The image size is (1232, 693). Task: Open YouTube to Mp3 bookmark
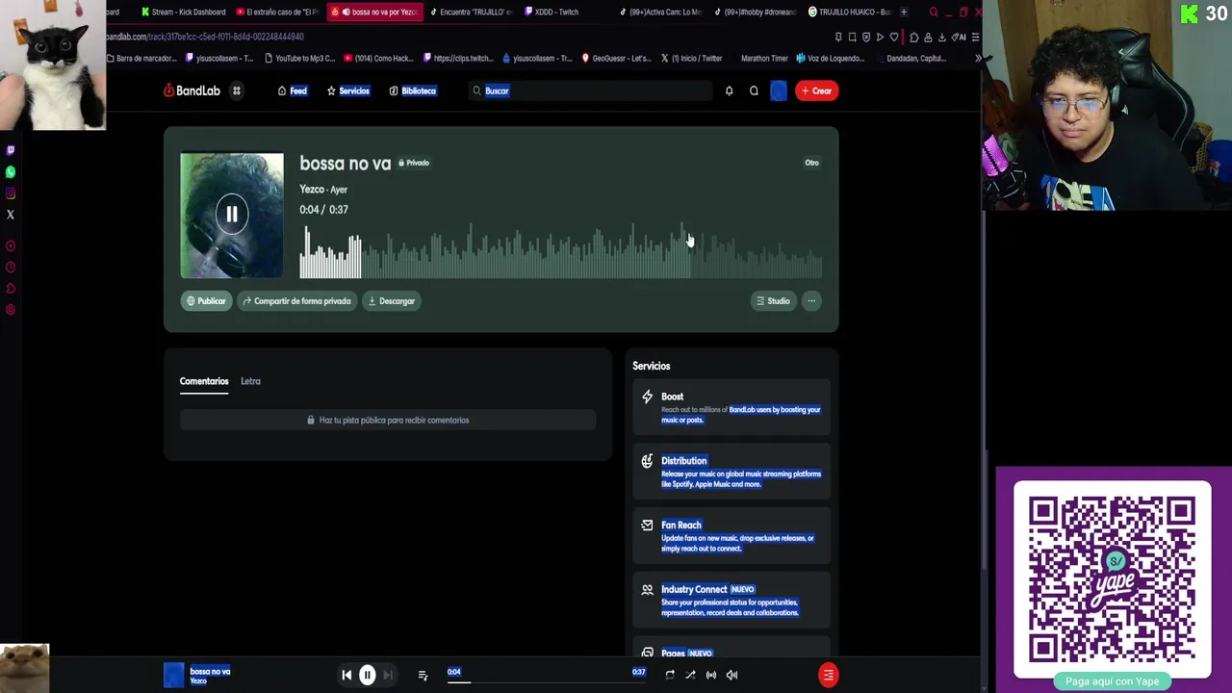[x=299, y=58]
